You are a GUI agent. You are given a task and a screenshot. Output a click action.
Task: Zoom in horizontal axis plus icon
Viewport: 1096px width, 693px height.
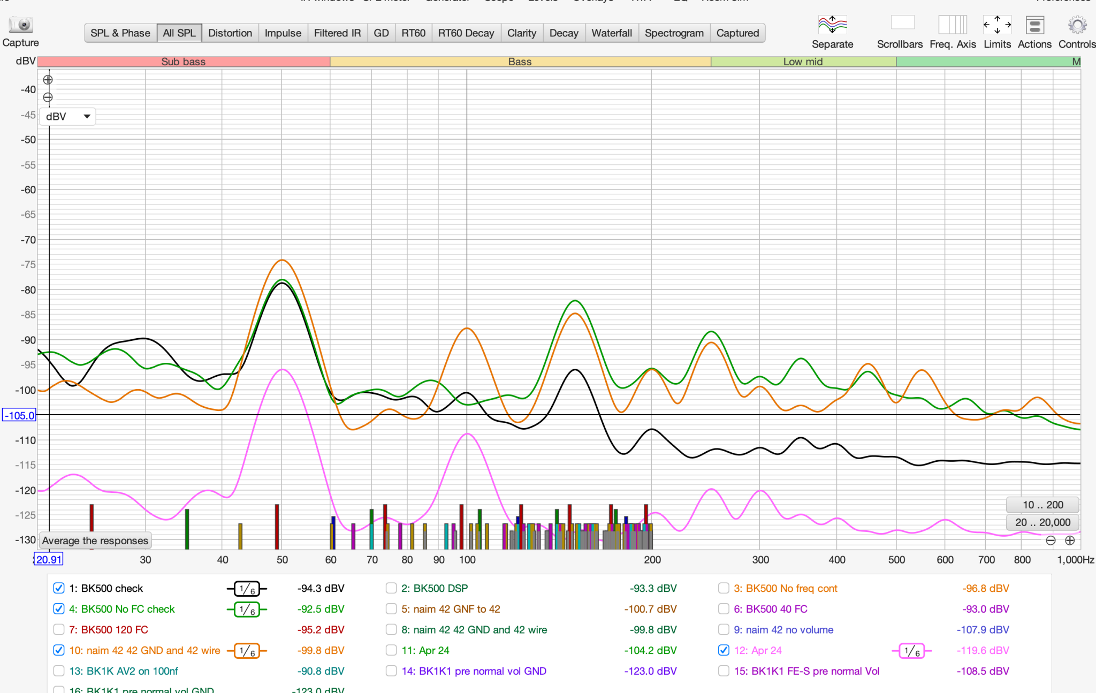[x=1069, y=540]
